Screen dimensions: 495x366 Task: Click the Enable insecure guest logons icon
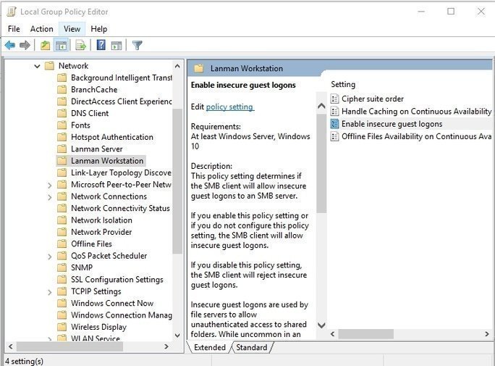(x=334, y=124)
